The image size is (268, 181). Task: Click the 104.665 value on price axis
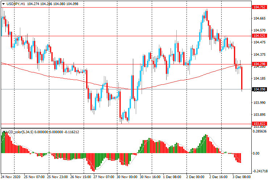[259, 18]
